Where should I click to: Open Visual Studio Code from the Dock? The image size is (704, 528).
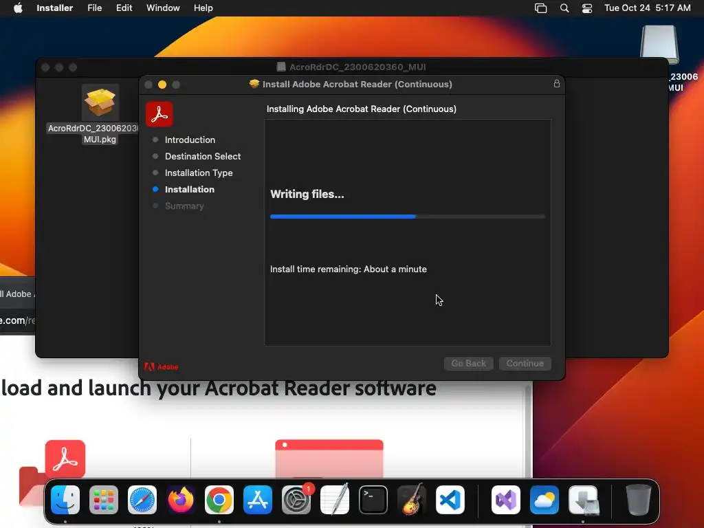click(x=450, y=500)
